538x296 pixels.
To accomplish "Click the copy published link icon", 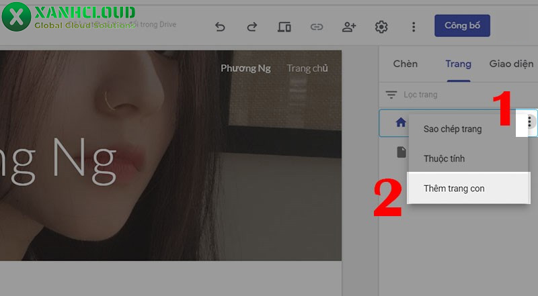I will (316, 27).
